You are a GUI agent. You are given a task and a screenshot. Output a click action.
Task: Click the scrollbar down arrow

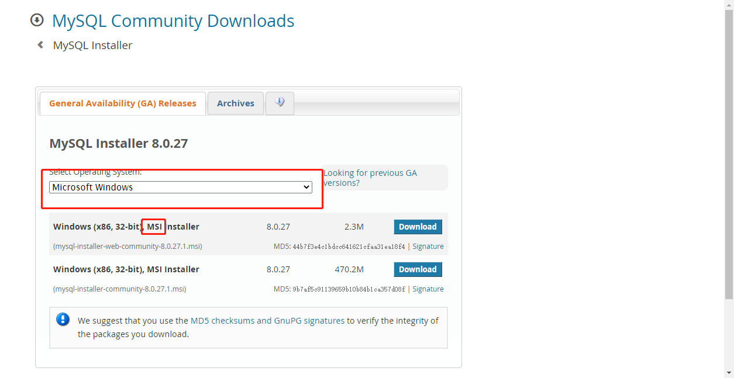[729, 373]
